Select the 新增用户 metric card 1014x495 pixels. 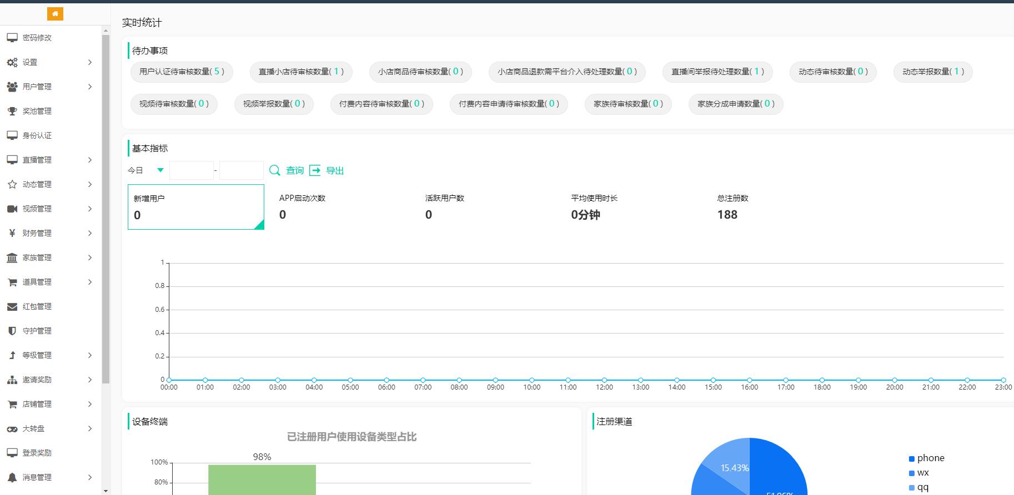tap(195, 206)
